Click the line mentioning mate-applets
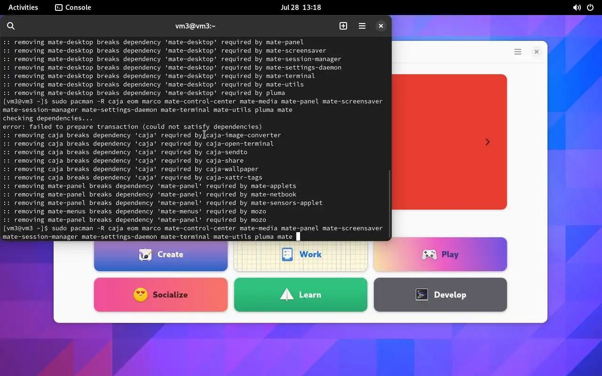The image size is (602, 376). [150, 186]
